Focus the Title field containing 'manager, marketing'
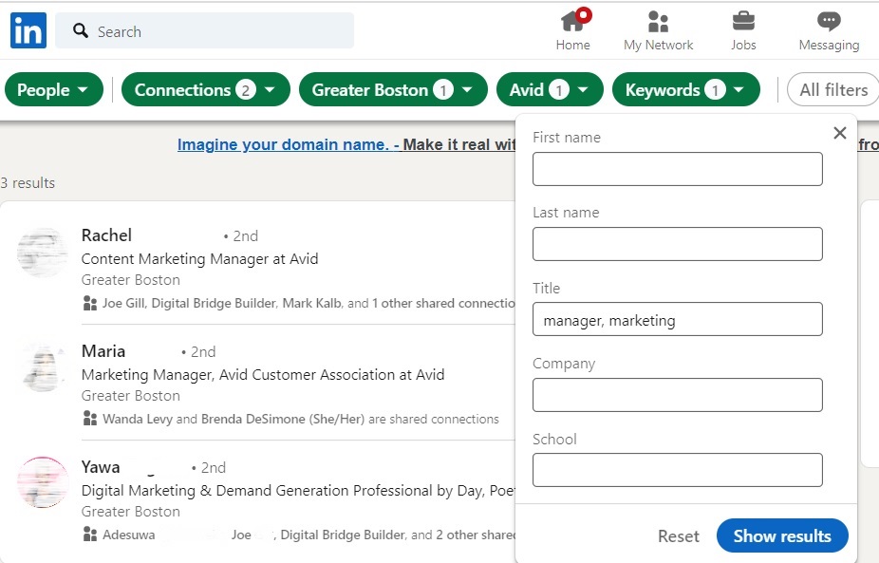Screen dimensions: 879x563 pyautogui.click(x=677, y=320)
